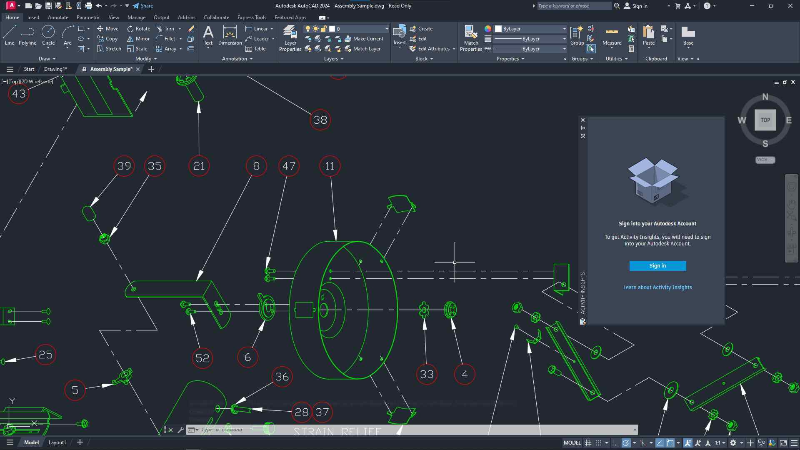Image resolution: width=800 pixels, height=450 pixels.
Task: Switch to the Layout1 tab
Action: pyautogui.click(x=57, y=442)
